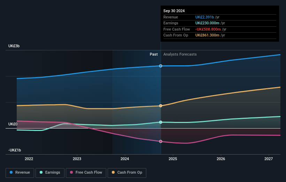Click the 2026 x-axis label
Image resolution: width=286 pixels, height=182 pixels.
pyautogui.click(x=221, y=159)
